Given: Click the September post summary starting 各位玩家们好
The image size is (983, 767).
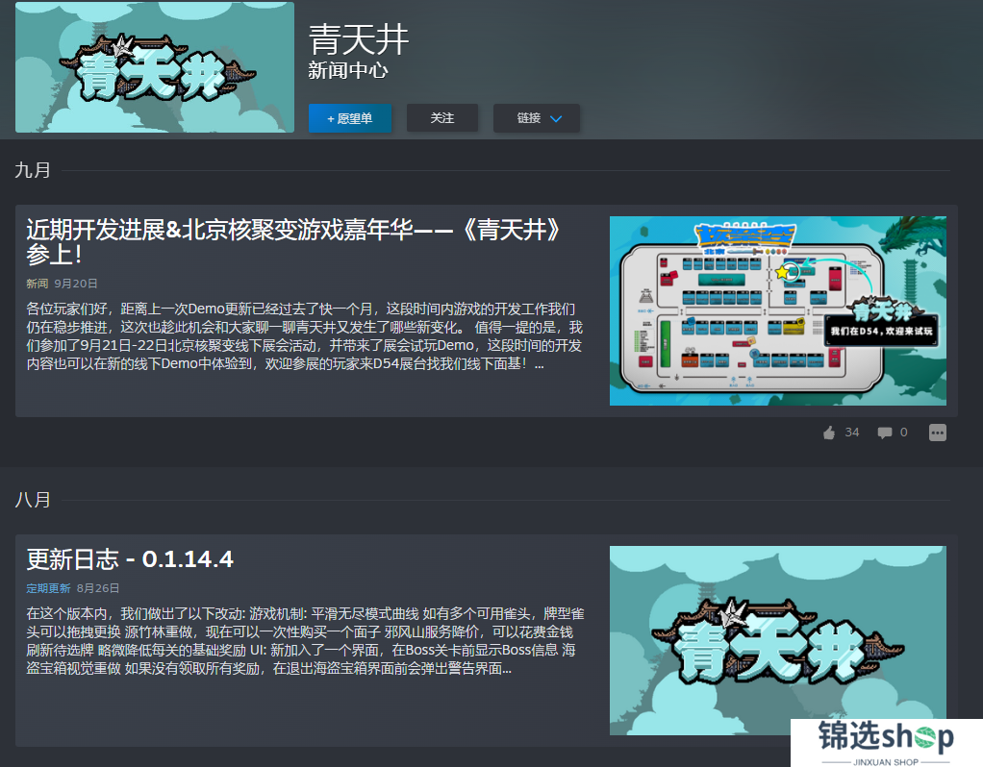Looking at the screenshot, I should point(305,336).
